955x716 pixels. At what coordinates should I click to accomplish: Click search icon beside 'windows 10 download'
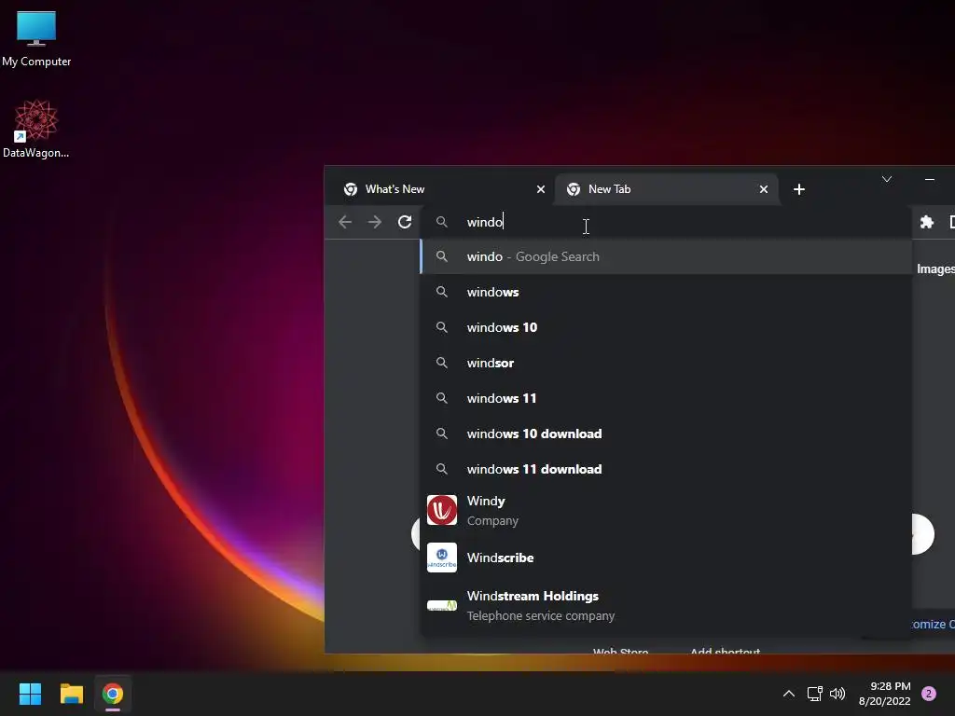click(441, 434)
